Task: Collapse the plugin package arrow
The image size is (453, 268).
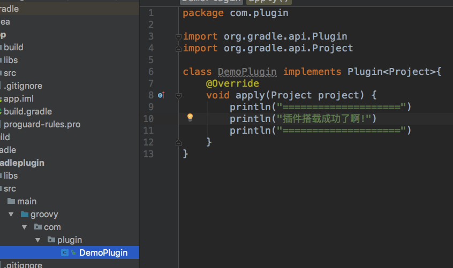Action: click(37, 240)
